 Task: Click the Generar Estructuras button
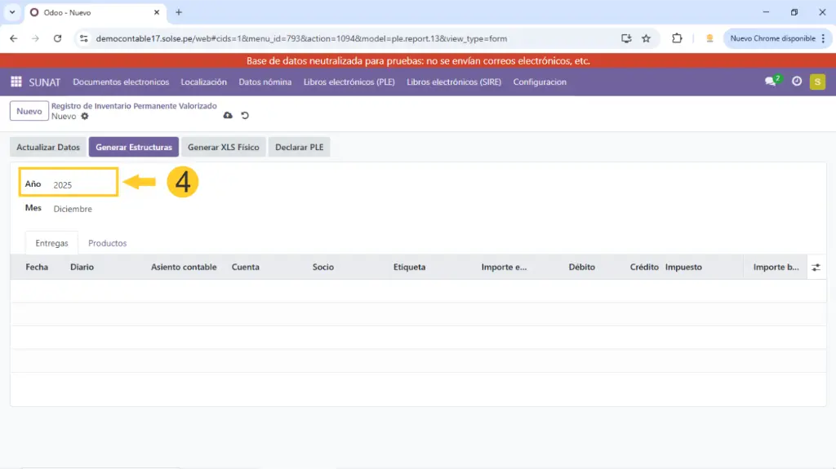tap(134, 147)
